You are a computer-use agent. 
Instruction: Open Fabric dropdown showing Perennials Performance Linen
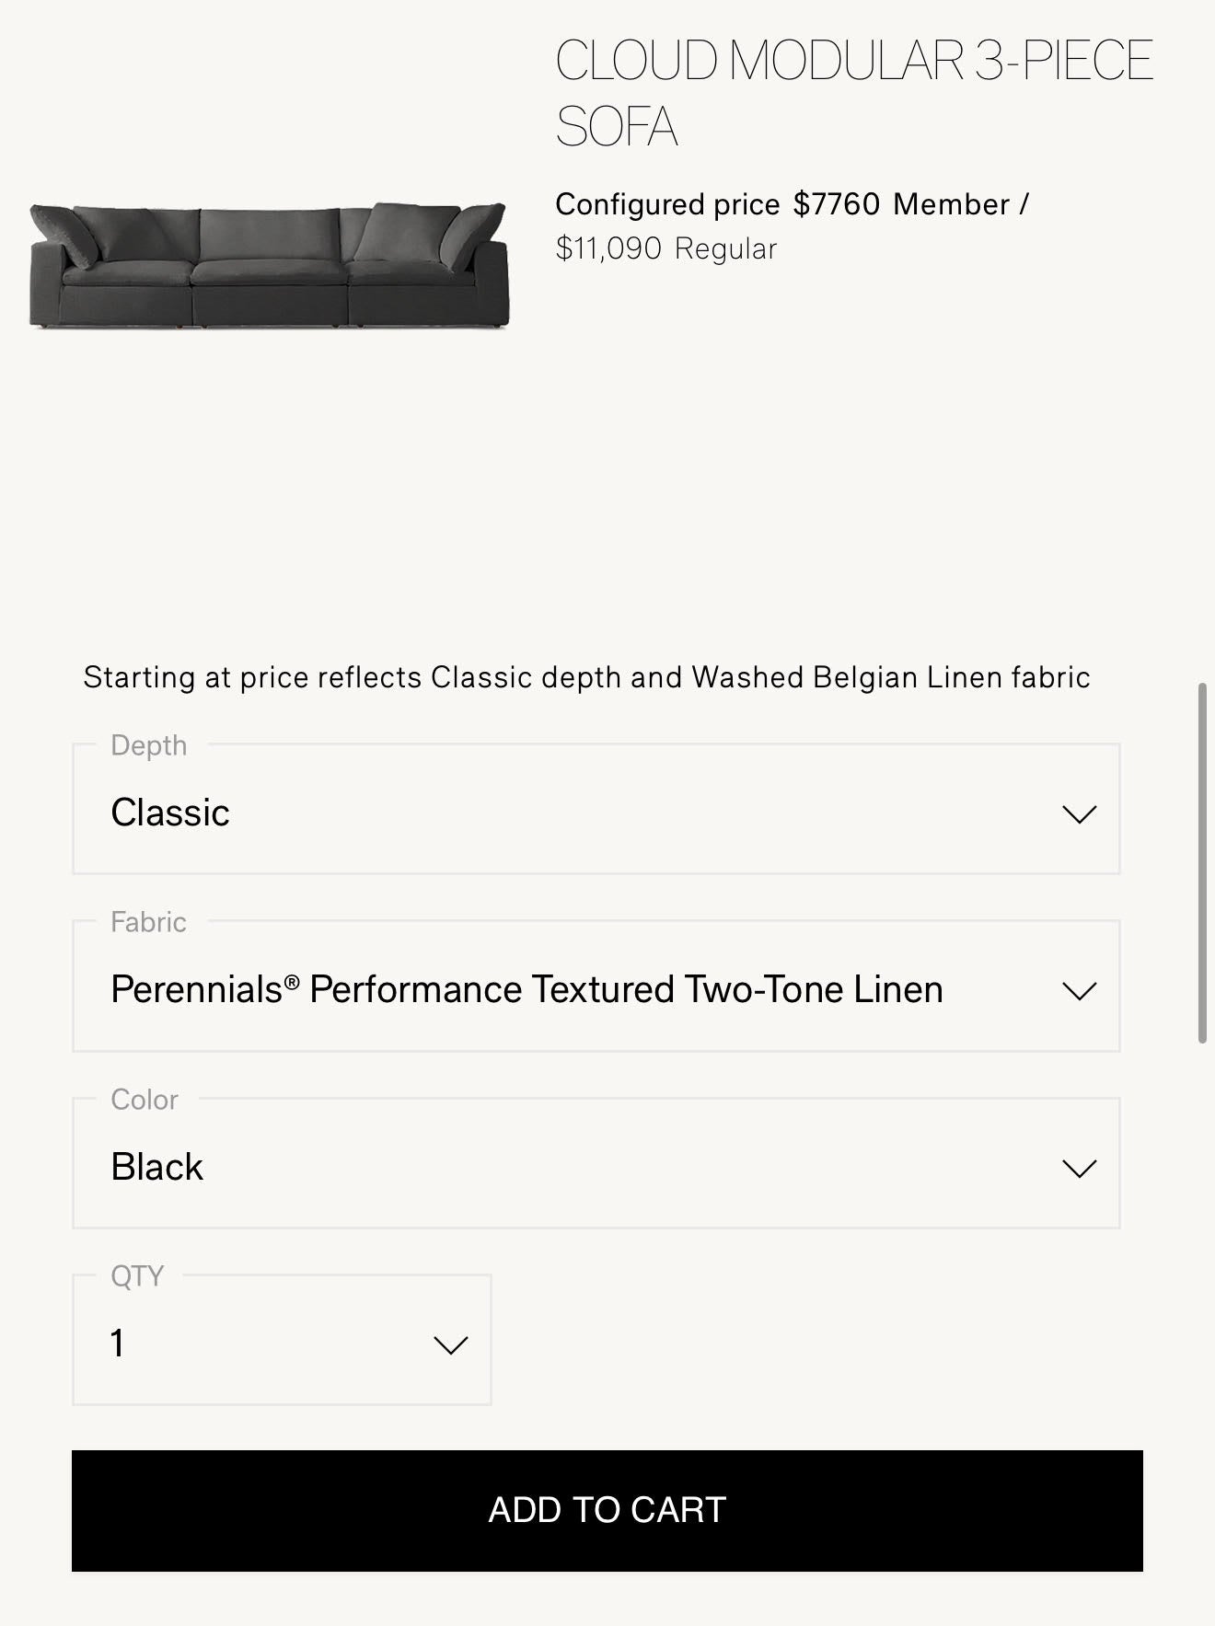(x=552, y=990)
